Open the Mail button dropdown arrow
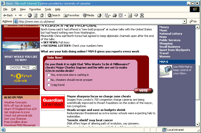 110,16
